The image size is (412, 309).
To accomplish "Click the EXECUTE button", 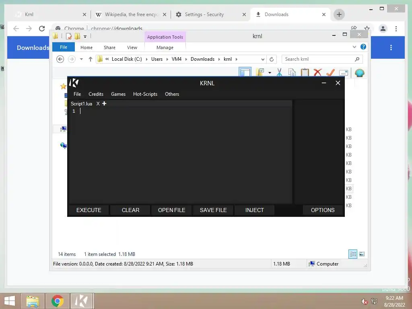I will click(89, 210).
